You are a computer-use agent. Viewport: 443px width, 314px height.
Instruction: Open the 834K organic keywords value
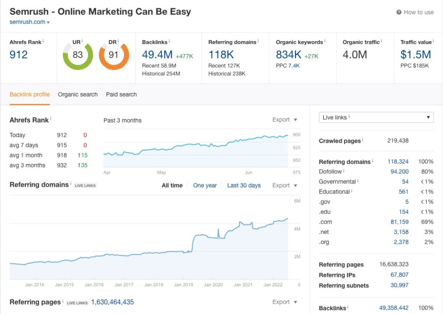click(x=289, y=54)
